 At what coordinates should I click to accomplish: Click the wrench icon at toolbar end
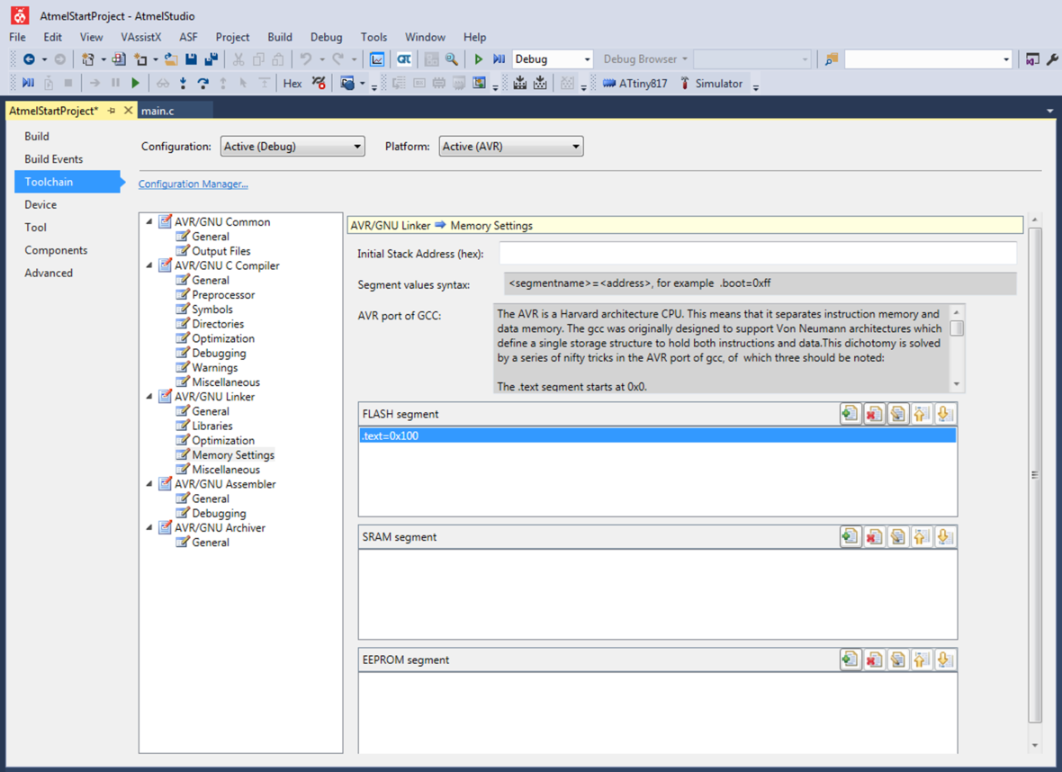[1052, 59]
